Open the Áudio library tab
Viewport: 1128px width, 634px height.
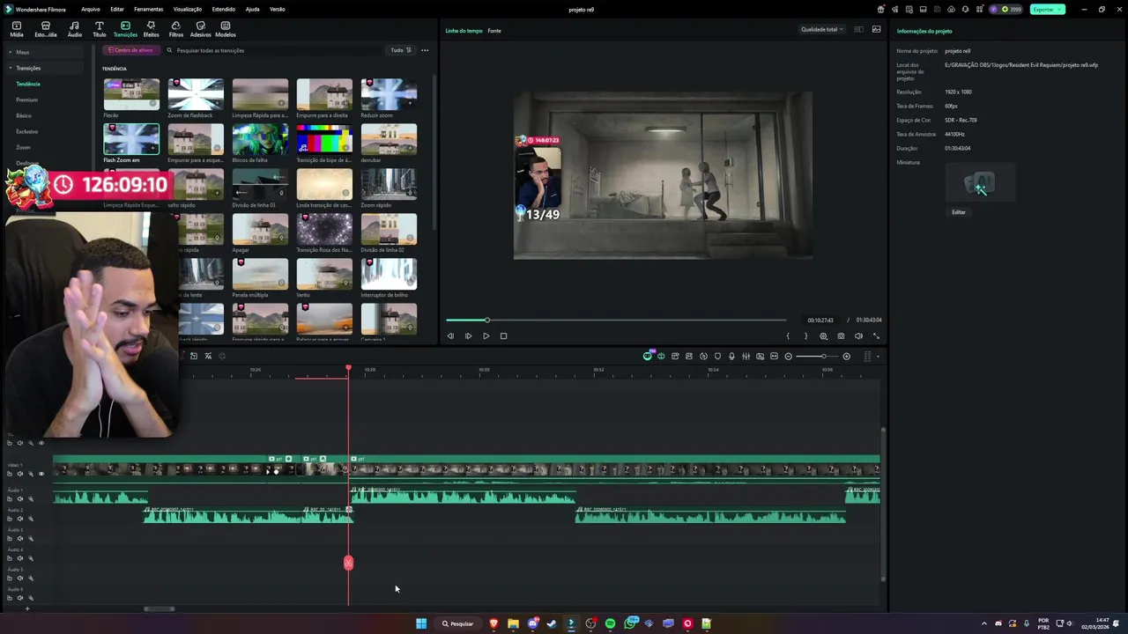pyautogui.click(x=75, y=29)
